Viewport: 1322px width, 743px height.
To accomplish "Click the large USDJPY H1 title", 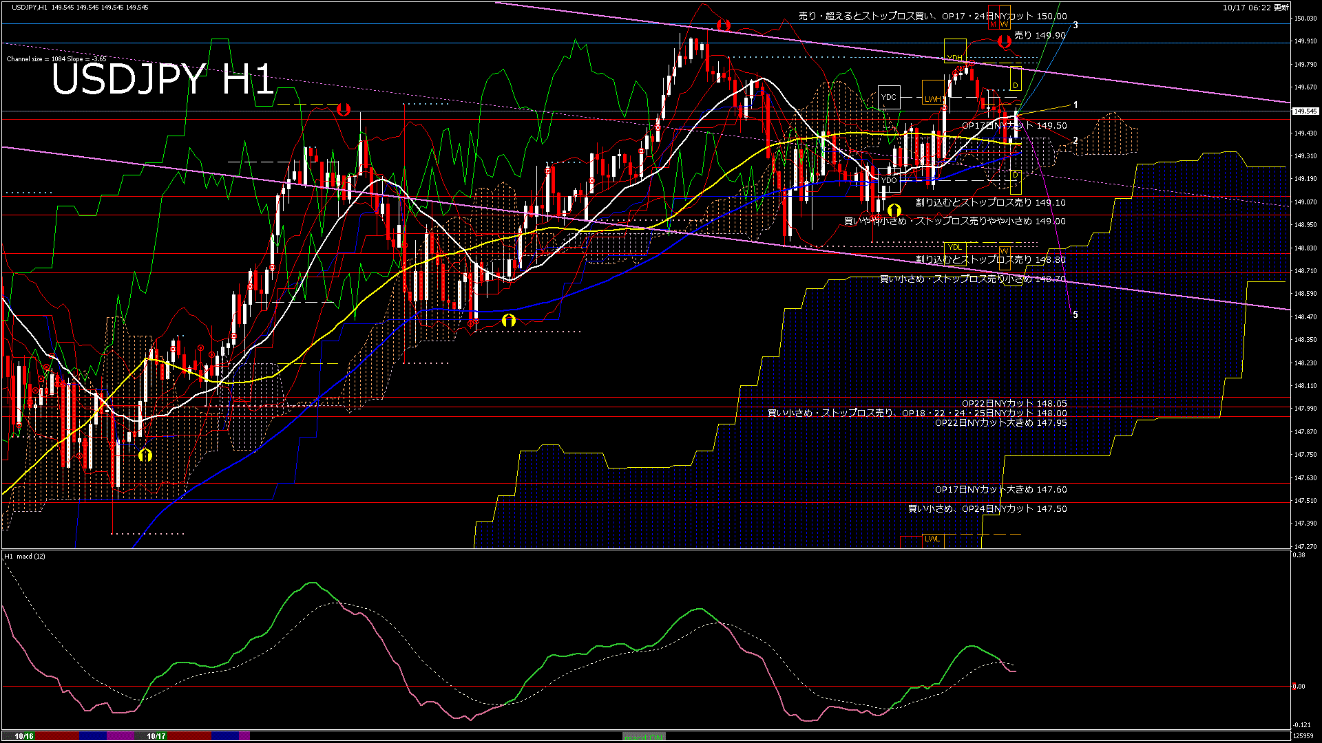I will [163, 79].
